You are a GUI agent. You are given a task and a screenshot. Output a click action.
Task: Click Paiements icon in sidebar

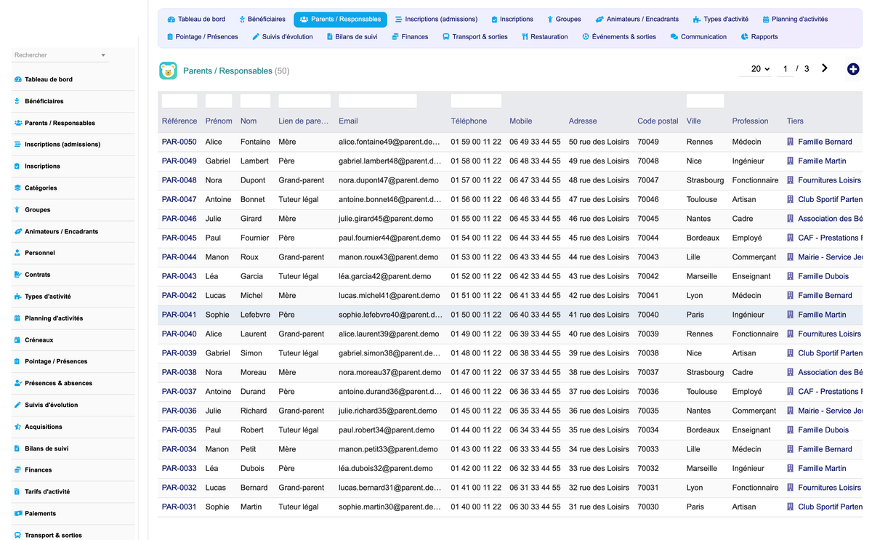click(17, 513)
